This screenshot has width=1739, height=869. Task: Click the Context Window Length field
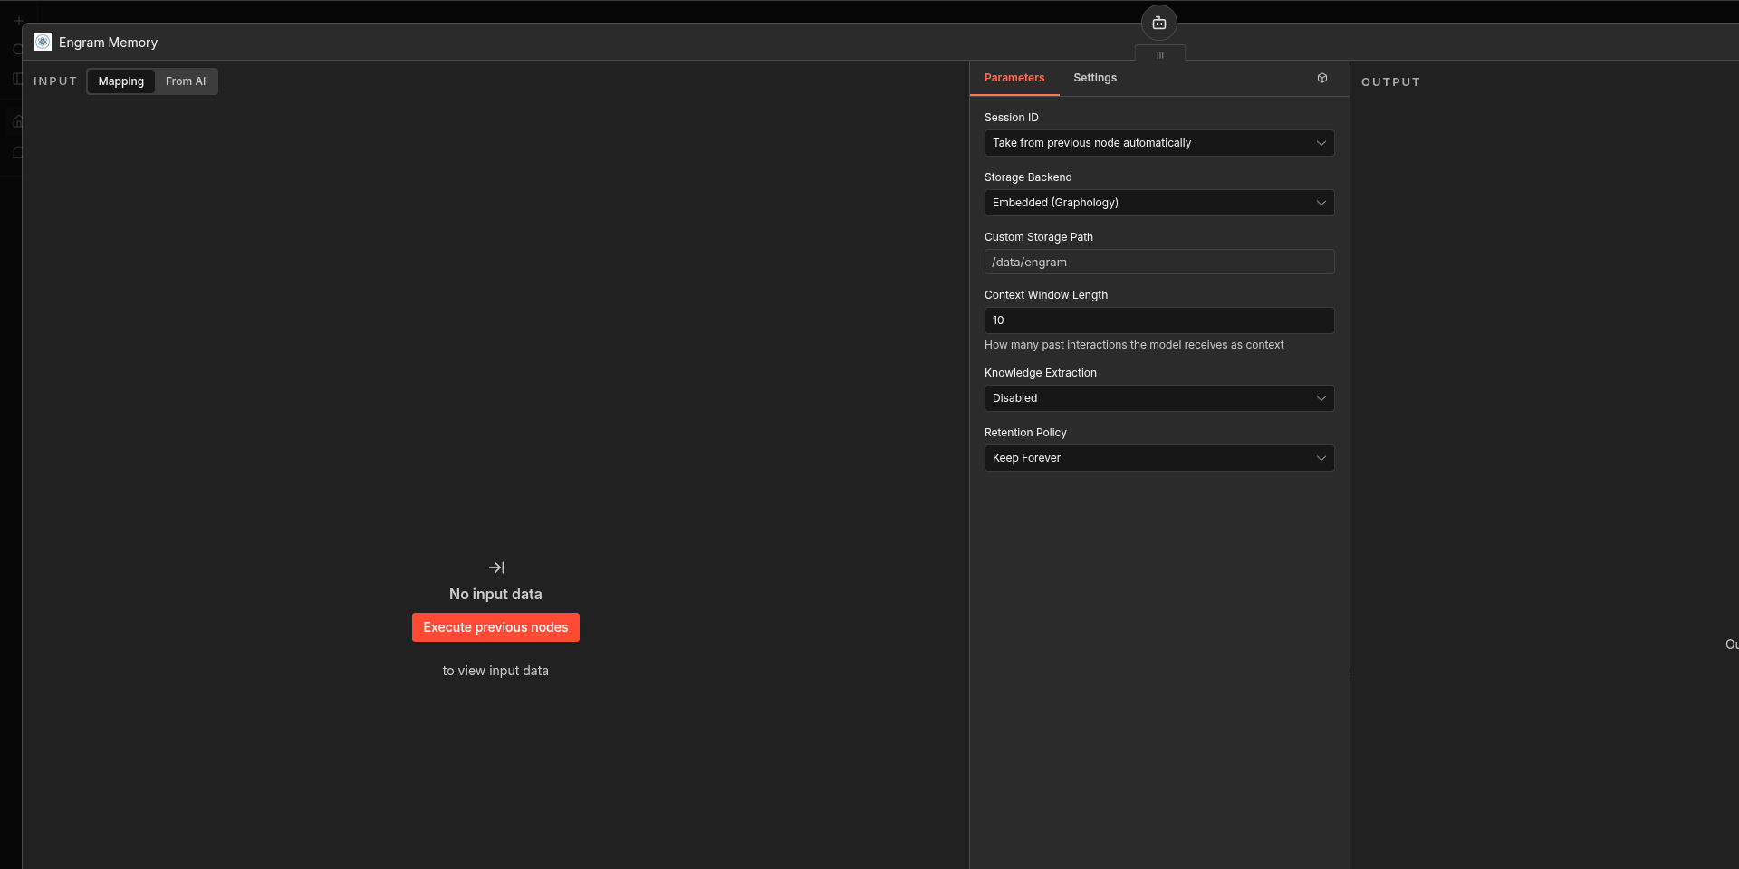pos(1159,320)
